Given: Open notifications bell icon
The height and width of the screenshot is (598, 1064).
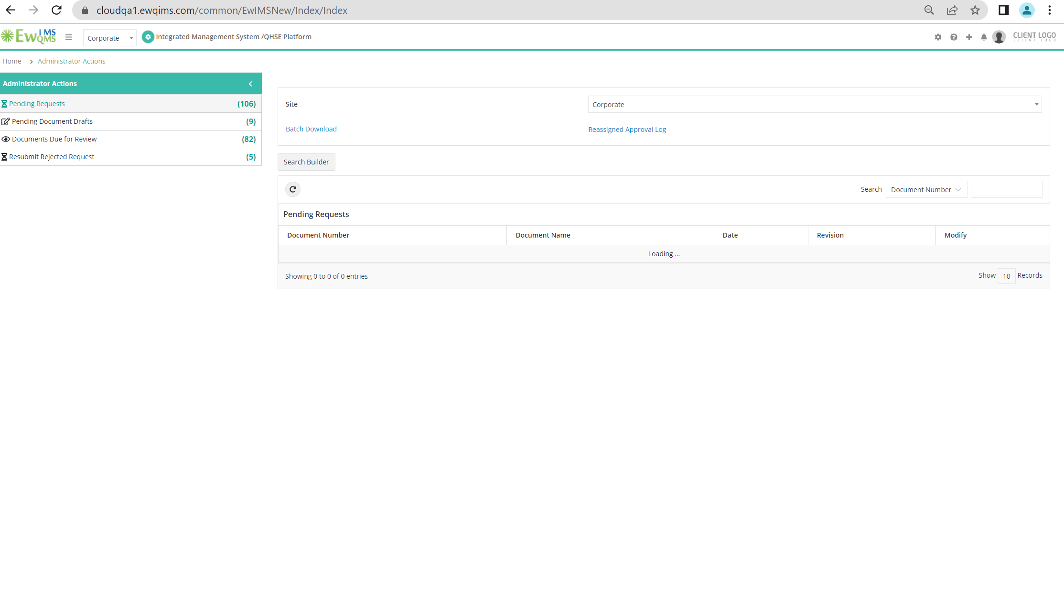Looking at the screenshot, I should [x=984, y=37].
